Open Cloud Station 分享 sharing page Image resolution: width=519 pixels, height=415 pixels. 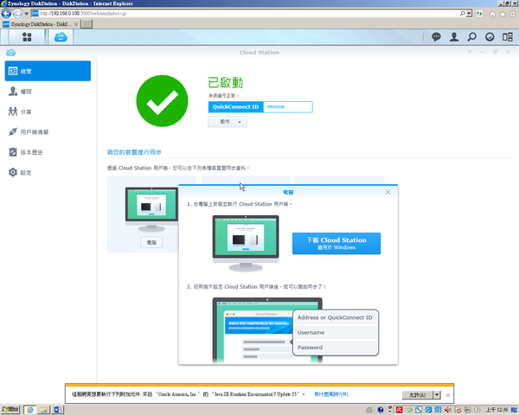pyautogui.click(x=48, y=112)
